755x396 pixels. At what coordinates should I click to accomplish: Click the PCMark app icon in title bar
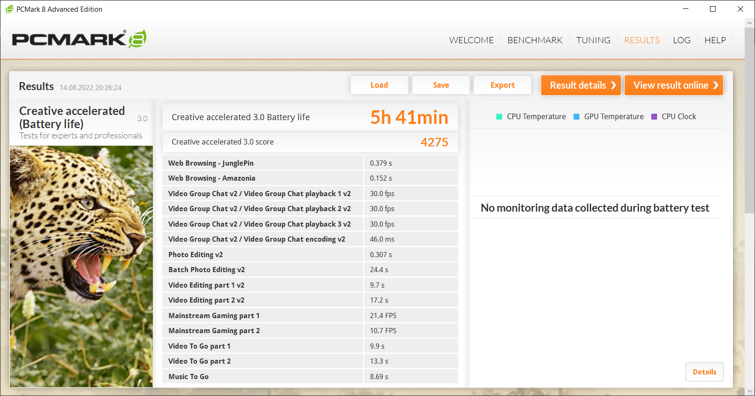point(9,9)
